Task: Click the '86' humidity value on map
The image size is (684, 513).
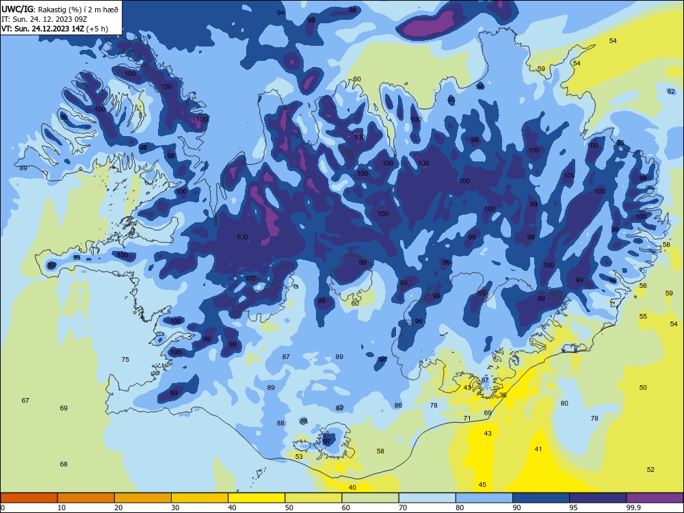Action: (398, 405)
